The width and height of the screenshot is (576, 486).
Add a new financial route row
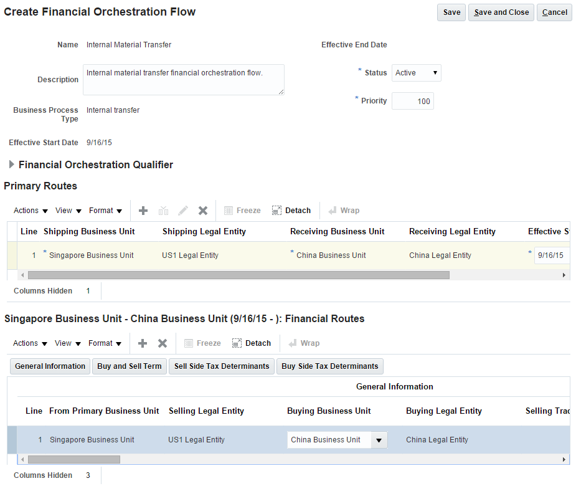[142, 343]
